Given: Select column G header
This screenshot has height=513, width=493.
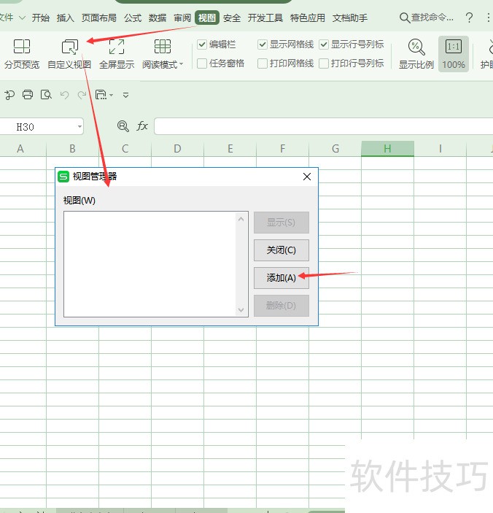Looking at the screenshot, I should [335, 149].
